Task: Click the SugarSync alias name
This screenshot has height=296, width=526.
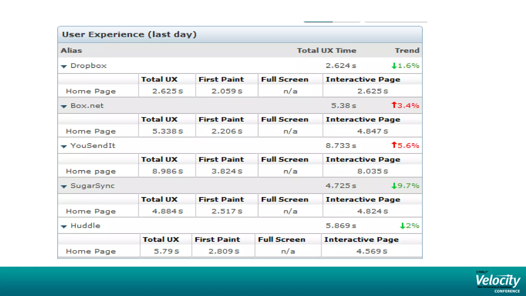Action: coord(92,186)
